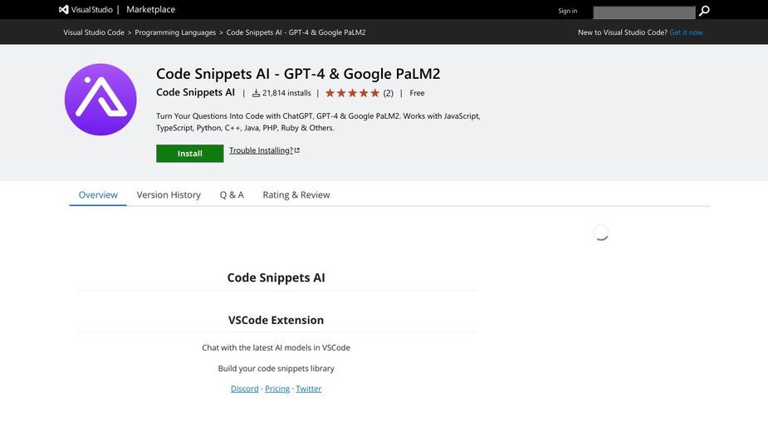Focus the Marketplace search input field

tap(643, 12)
